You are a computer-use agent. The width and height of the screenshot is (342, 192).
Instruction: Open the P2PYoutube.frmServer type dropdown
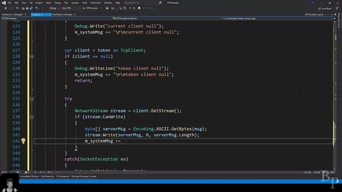[166, 19]
